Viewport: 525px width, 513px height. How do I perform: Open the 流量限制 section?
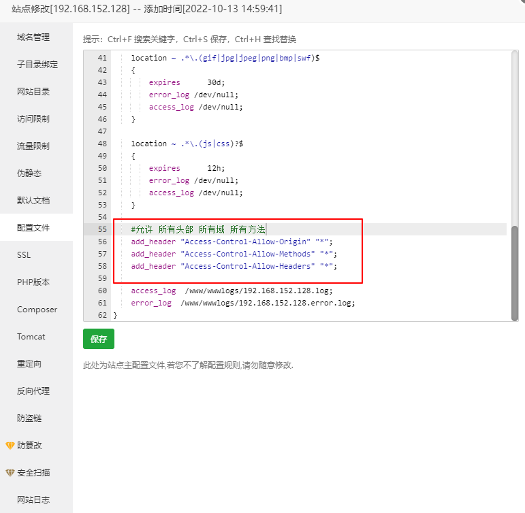click(33, 146)
